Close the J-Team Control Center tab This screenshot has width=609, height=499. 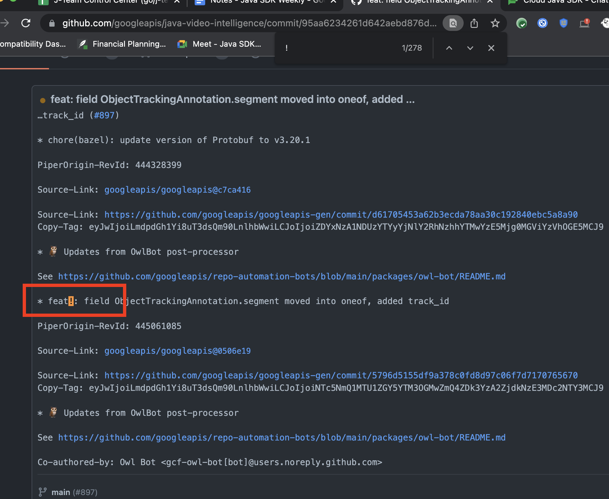[x=177, y=2]
